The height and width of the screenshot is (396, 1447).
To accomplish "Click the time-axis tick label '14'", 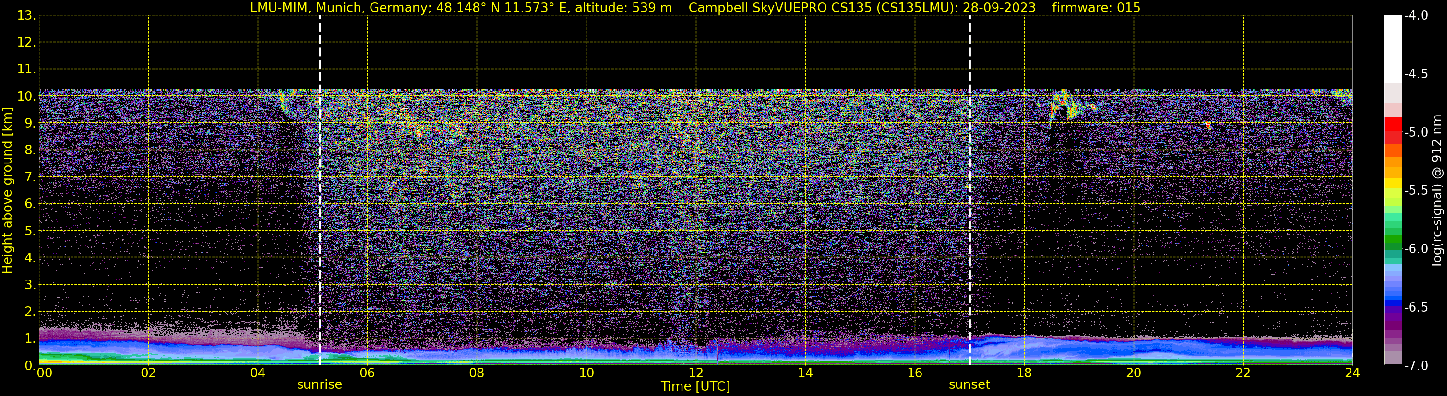I will click(x=805, y=373).
